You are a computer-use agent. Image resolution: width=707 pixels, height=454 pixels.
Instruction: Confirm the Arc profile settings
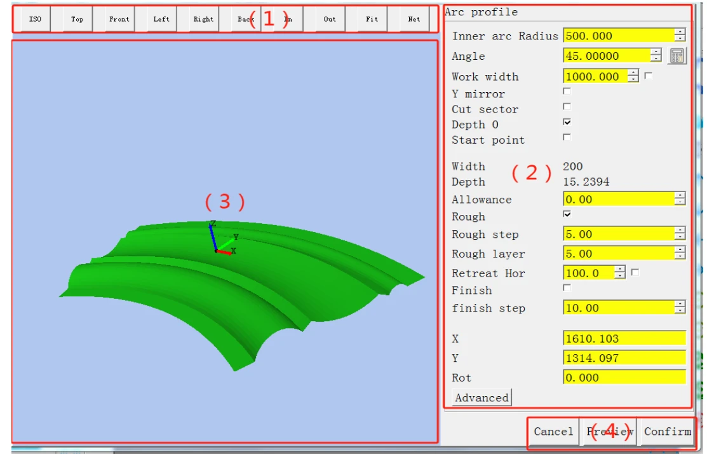coord(668,432)
